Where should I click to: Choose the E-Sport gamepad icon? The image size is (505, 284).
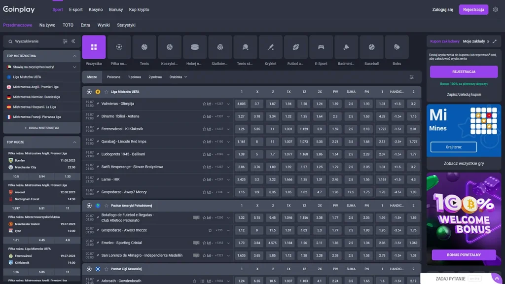[x=321, y=47]
